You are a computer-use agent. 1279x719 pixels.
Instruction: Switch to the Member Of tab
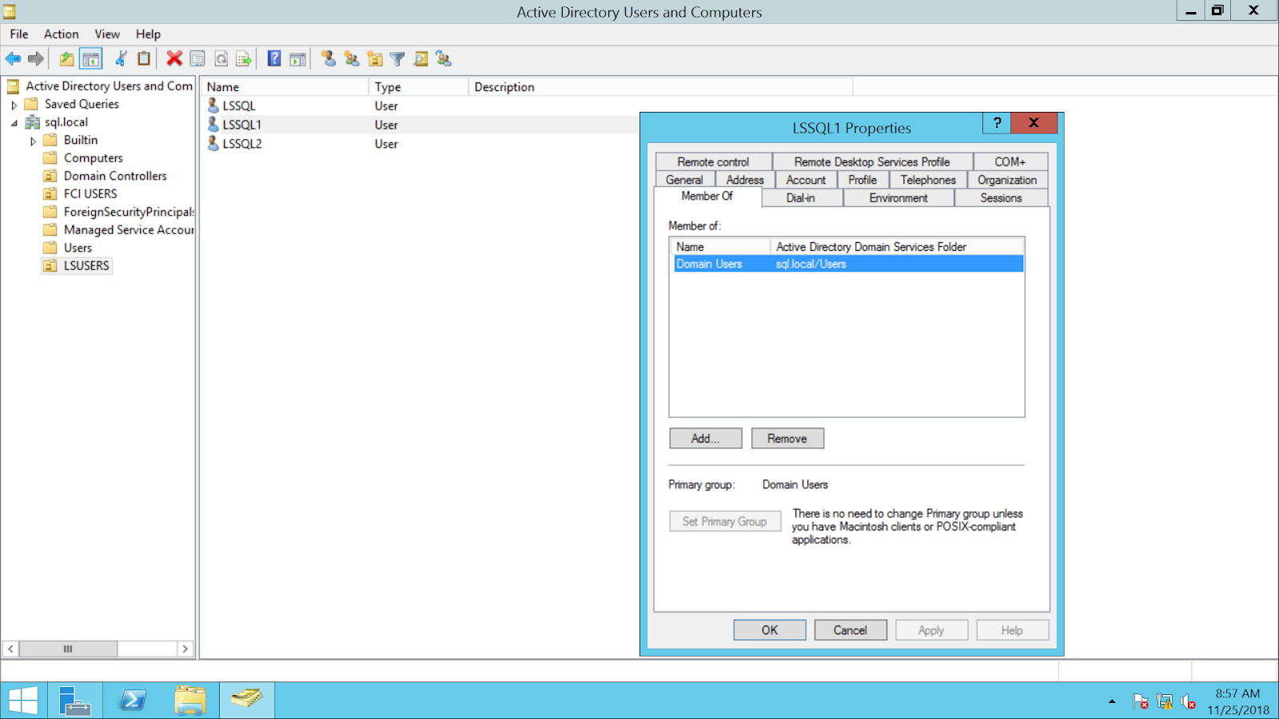pyautogui.click(x=707, y=197)
